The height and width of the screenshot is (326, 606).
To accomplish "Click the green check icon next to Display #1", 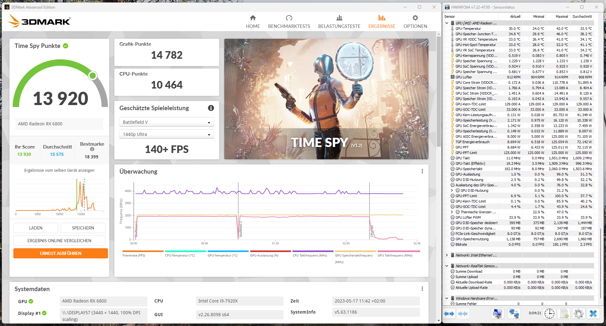I will pyautogui.click(x=44, y=313).
